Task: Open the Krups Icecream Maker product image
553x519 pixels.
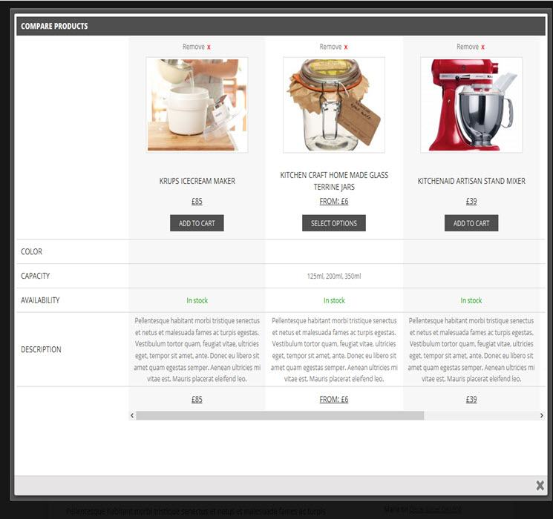Action: click(x=197, y=105)
